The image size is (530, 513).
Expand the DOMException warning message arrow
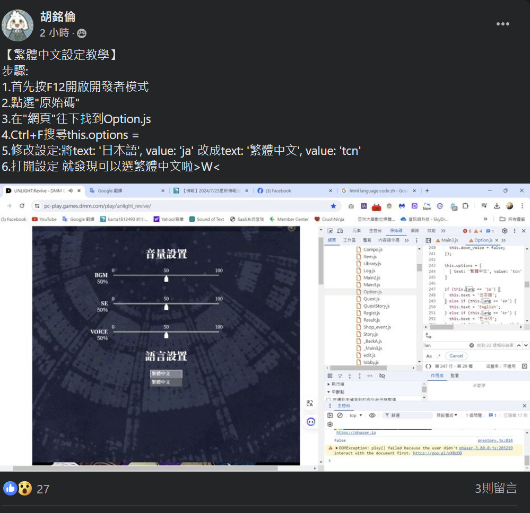point(337,448)
